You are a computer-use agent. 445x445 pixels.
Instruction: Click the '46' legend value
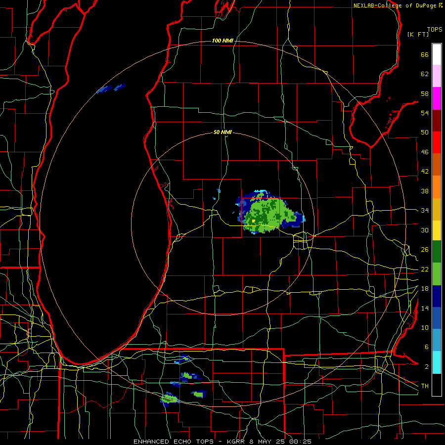click(x=425, y=152)
